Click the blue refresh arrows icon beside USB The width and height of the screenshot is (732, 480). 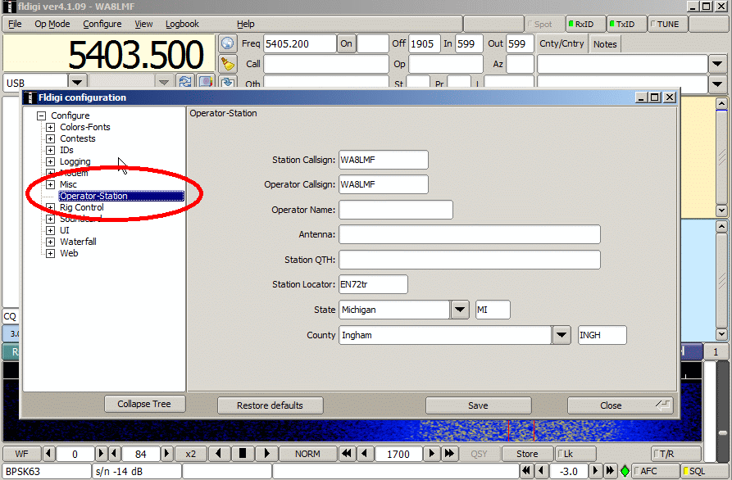185,82
